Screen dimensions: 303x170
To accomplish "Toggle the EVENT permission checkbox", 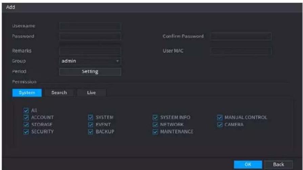I will pyautogui.click(x=91, y=124).
